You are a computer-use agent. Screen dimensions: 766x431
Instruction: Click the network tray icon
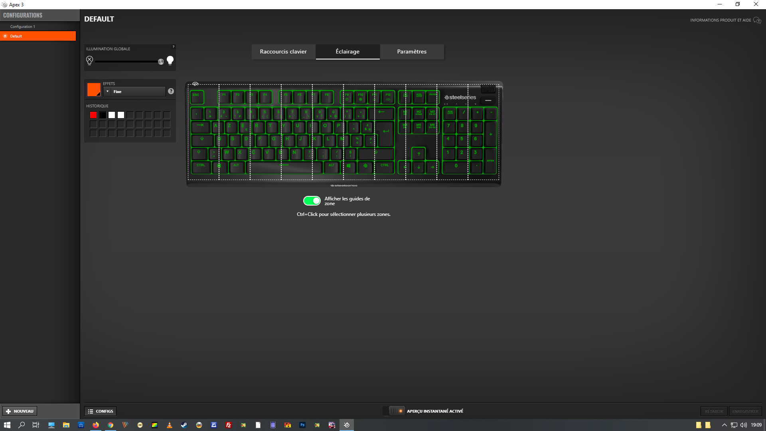click(734, 425)
